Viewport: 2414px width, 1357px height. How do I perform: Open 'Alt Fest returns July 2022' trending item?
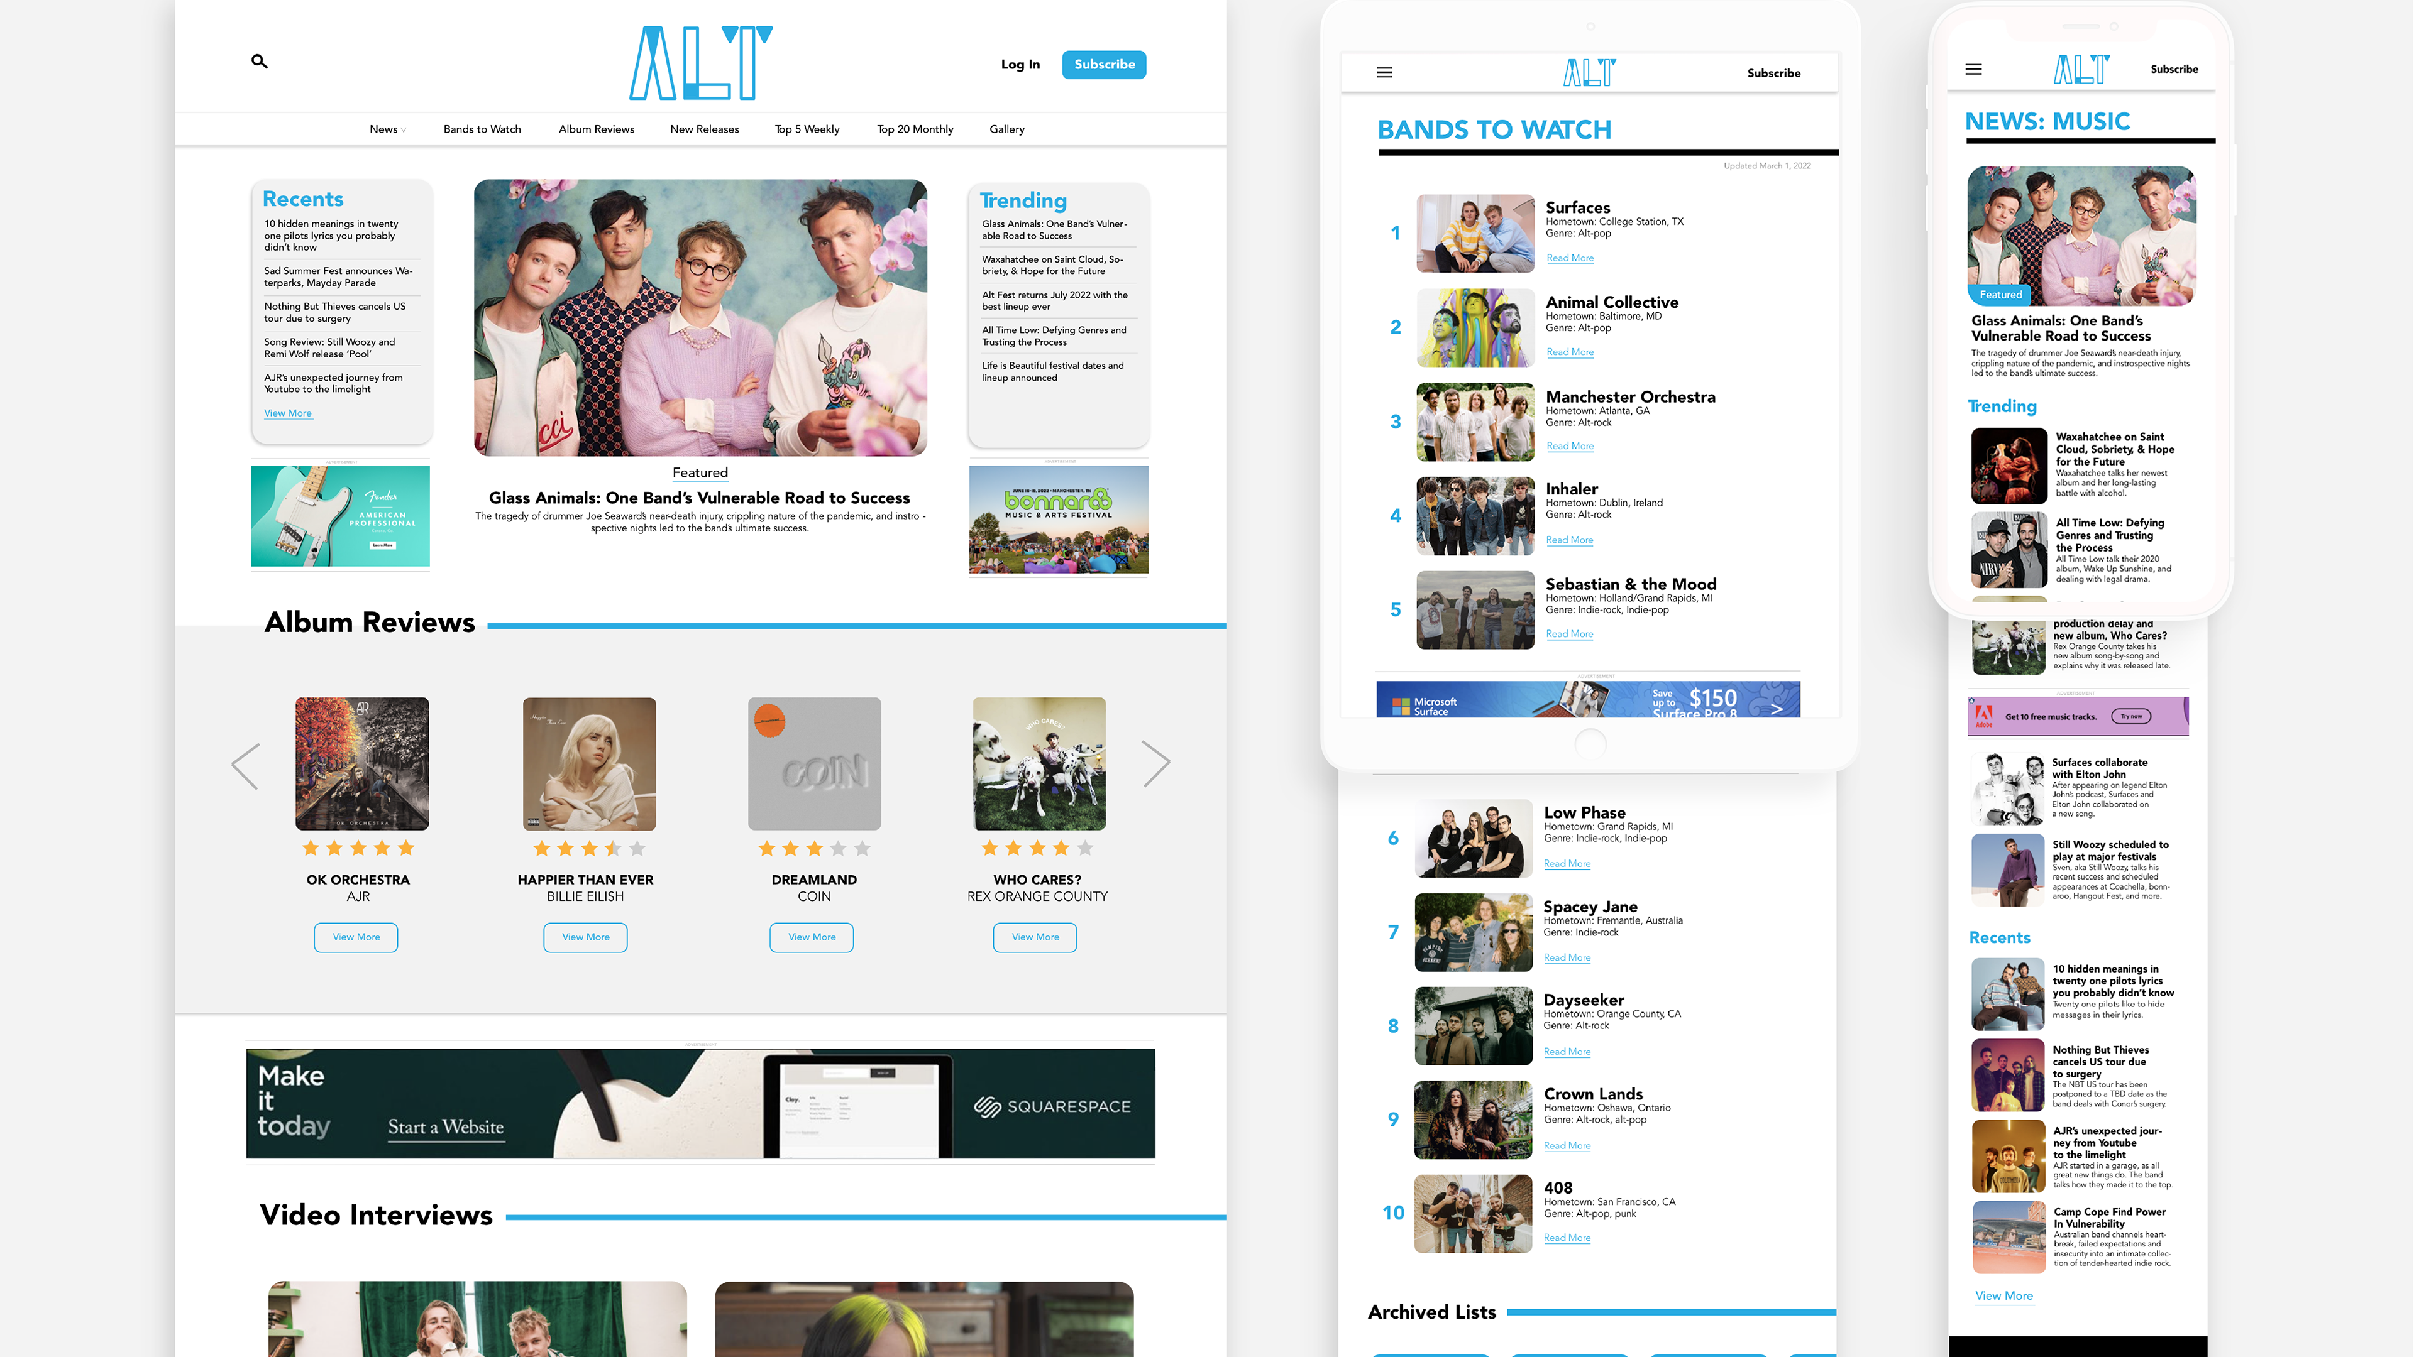point(1054,301)
